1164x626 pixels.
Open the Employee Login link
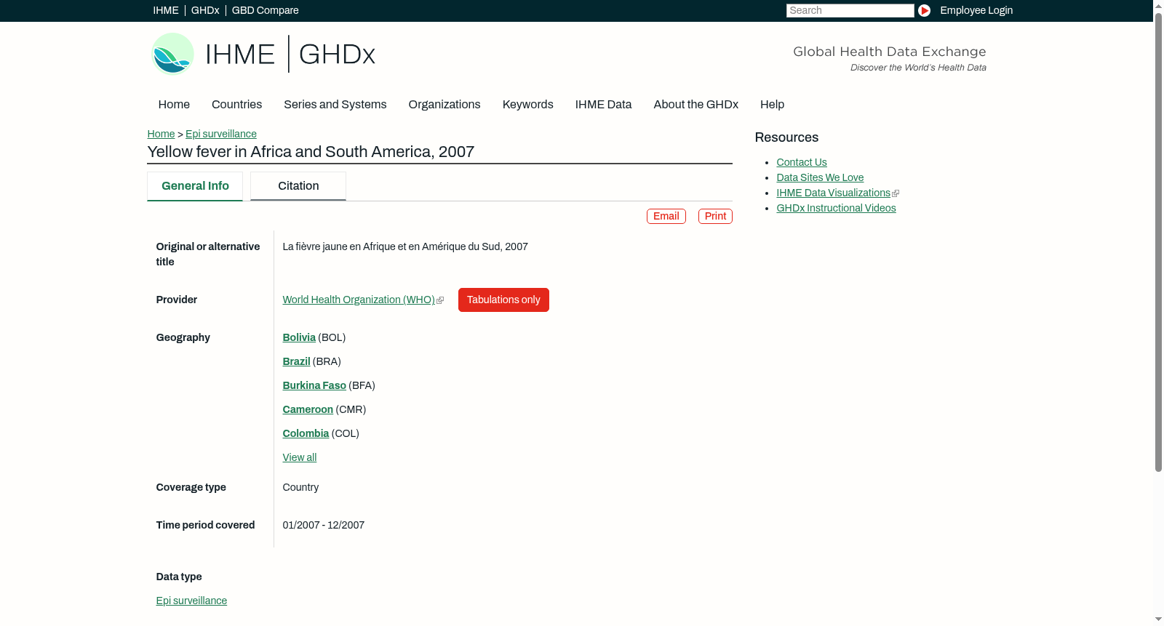976,10
